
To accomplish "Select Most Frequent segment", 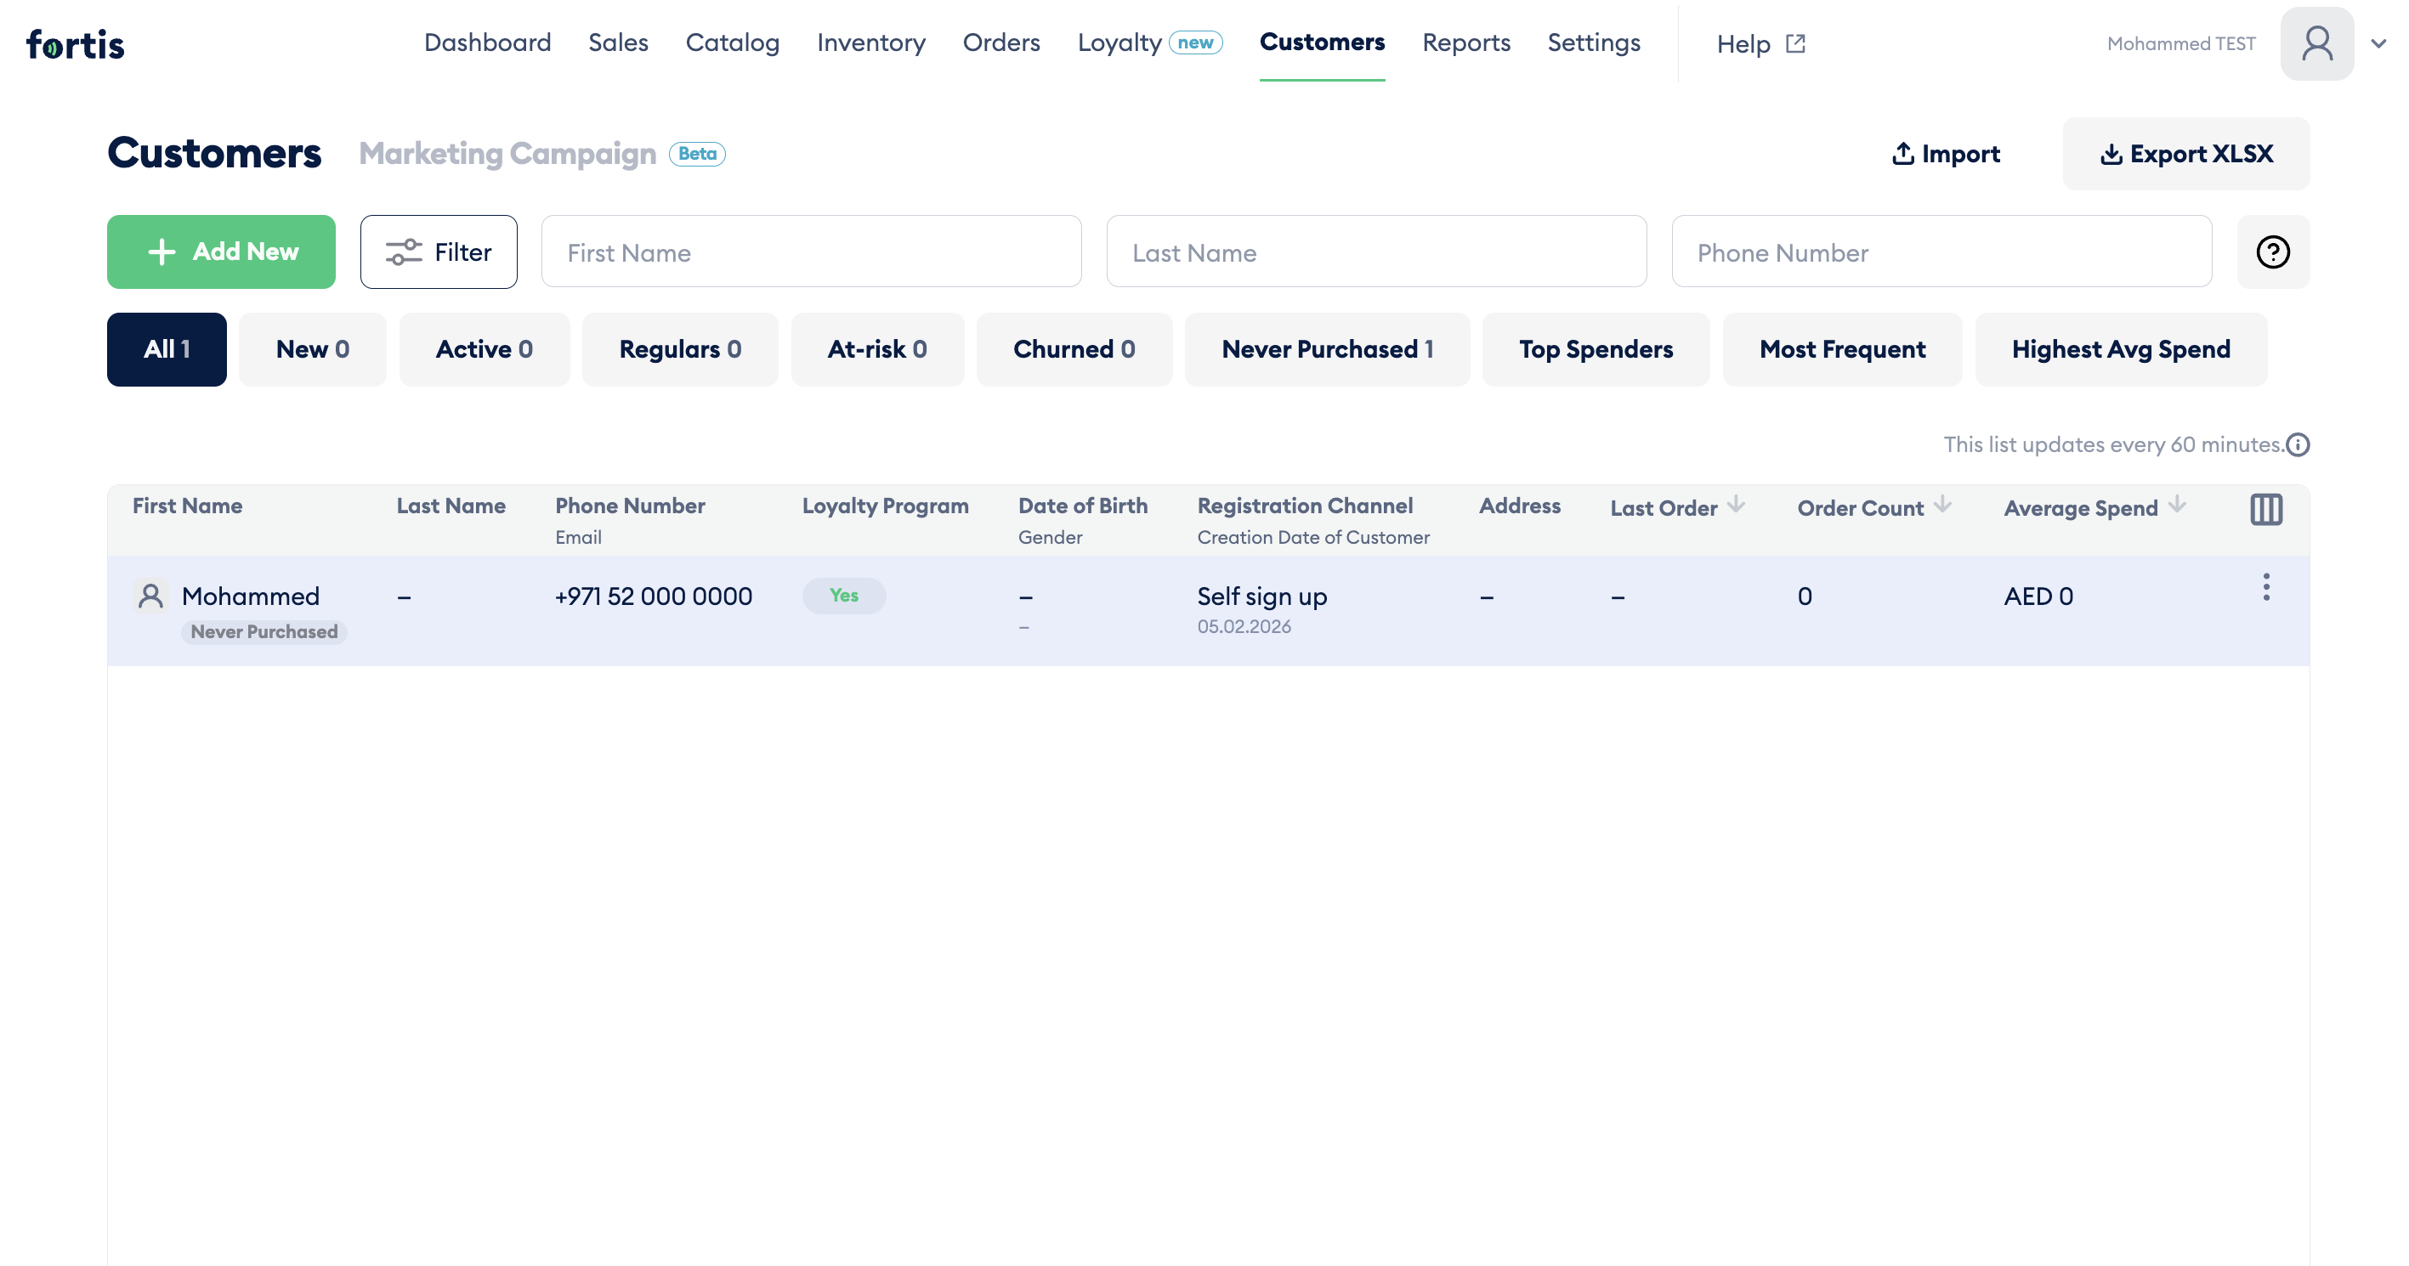I will click(x=1842, y=348).
